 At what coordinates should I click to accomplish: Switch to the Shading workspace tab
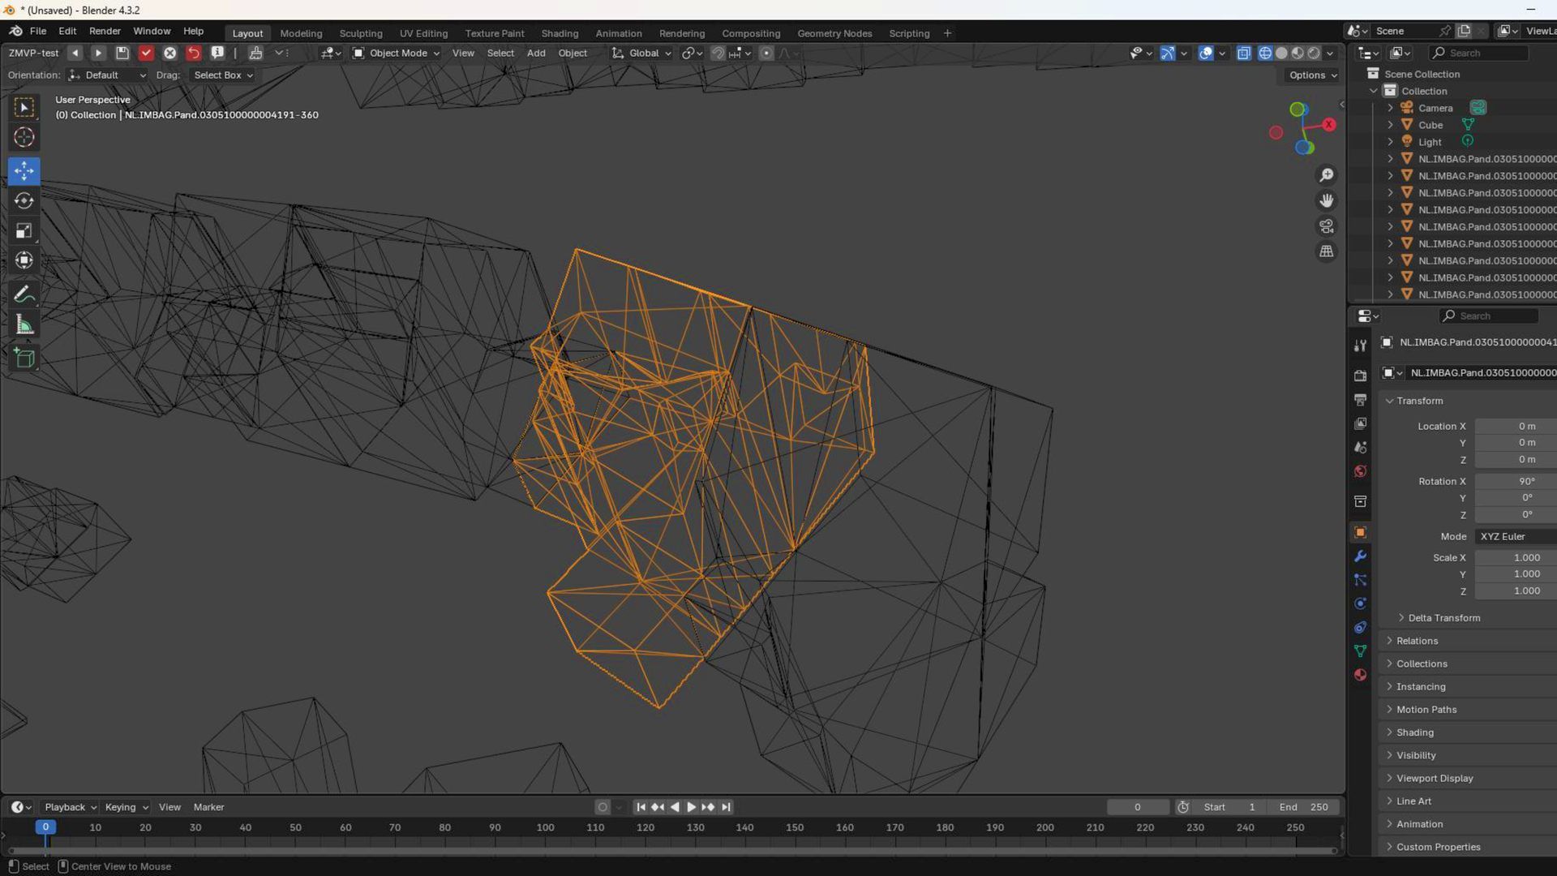coord(560,33)
